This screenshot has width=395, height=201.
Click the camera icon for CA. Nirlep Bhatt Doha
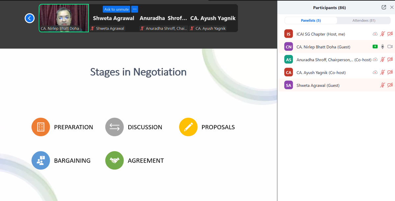pyautogui.click(x=390, y=47)
